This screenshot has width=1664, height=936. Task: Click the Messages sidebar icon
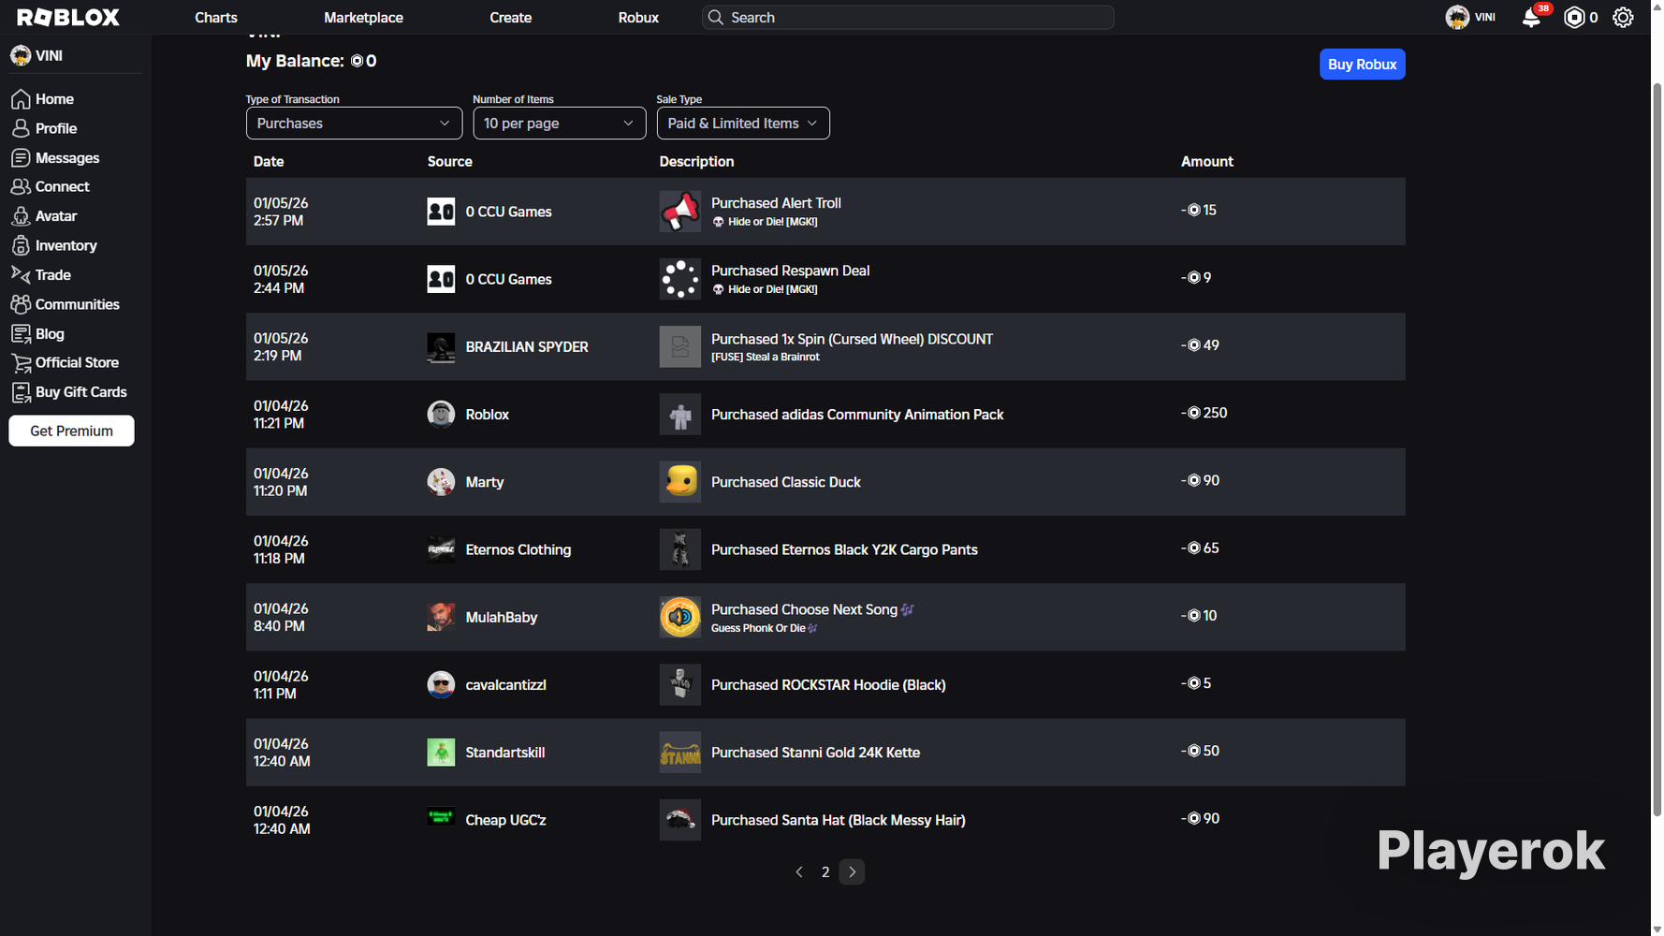21,158
